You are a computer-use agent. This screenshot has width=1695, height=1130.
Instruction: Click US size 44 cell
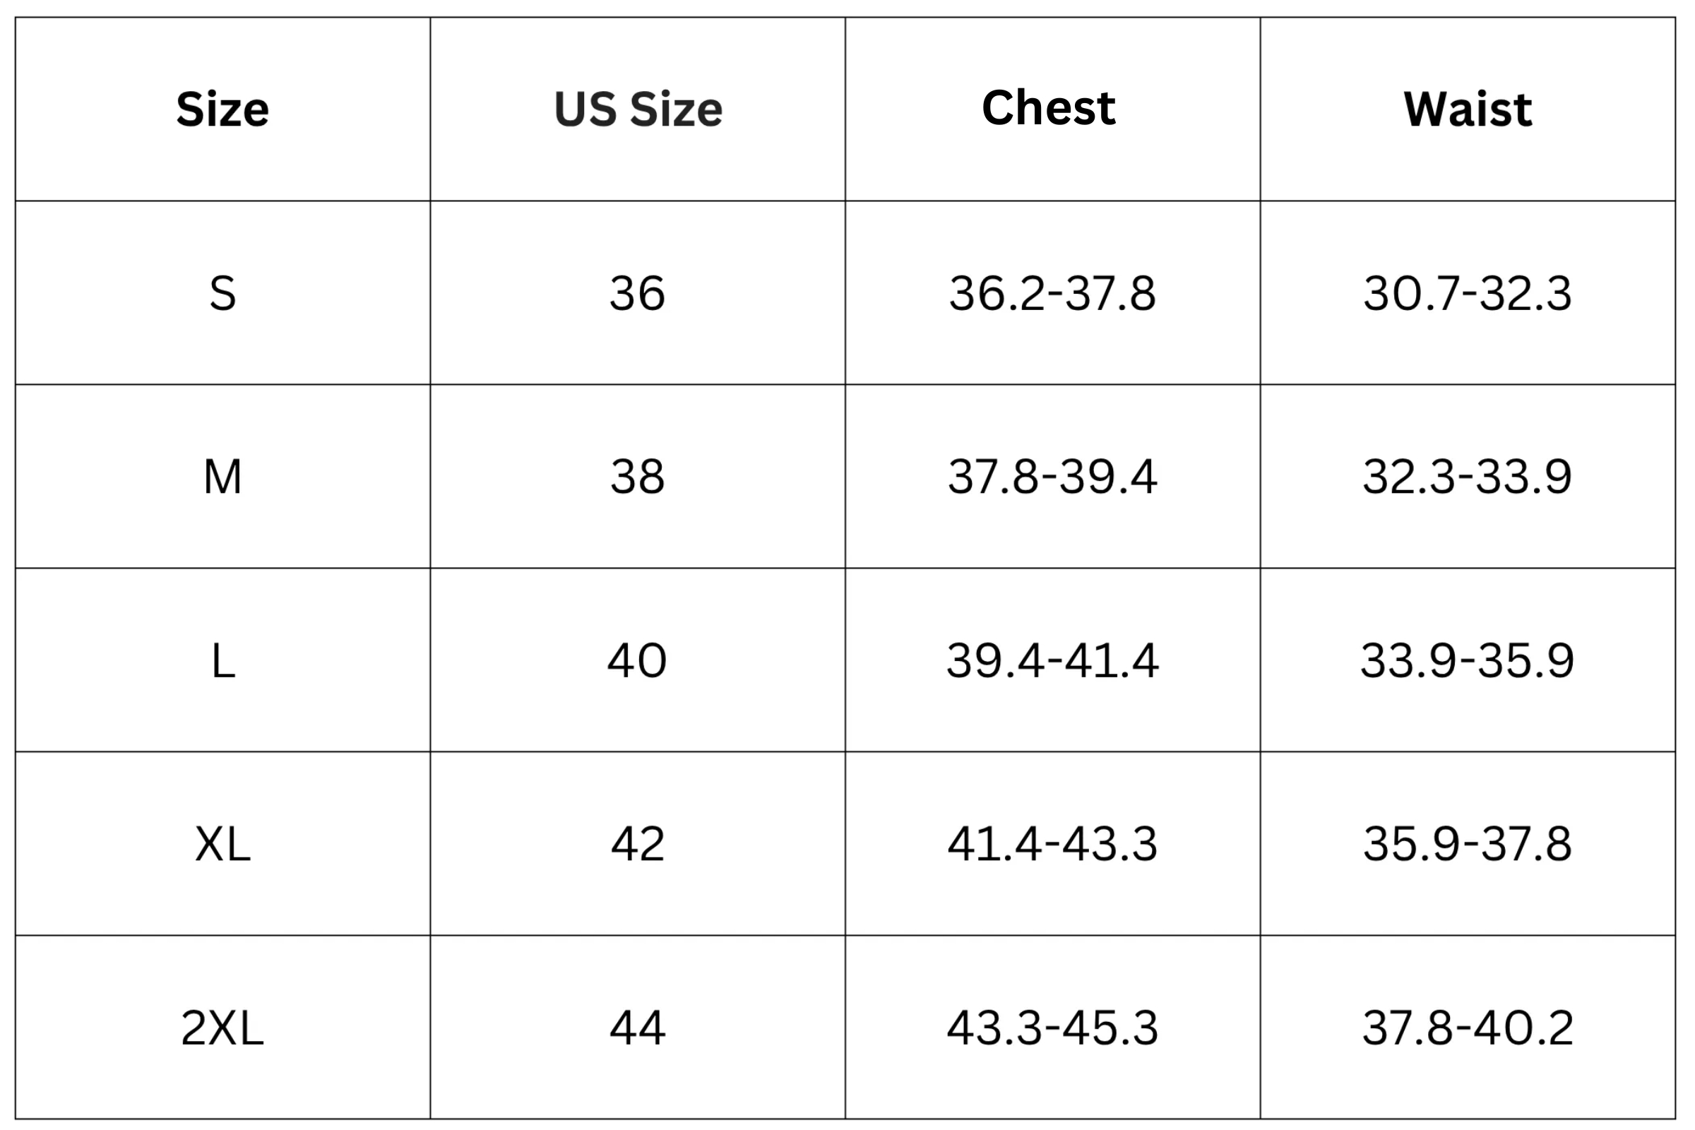(x=638, y=1028)
